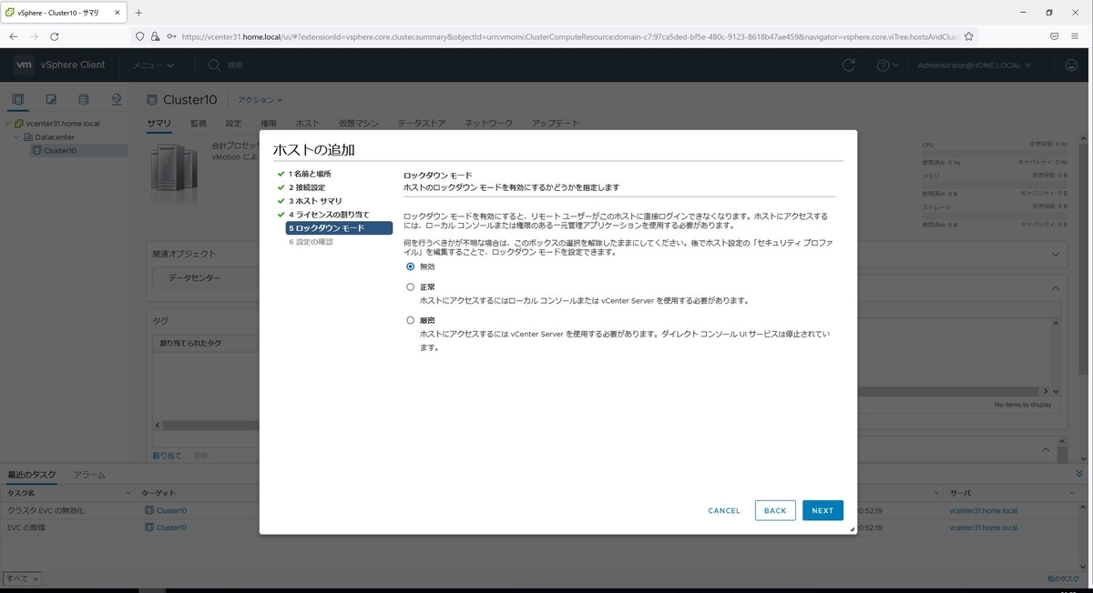This screenshot has width=1093, height=593.
Task: Select the 厳密 lockdown mode radio button
Action: tap(410, 320)
